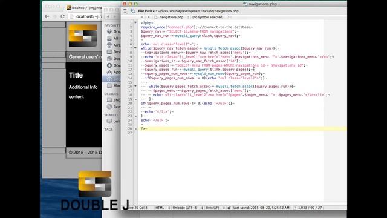Open the HTML language selector in status bar
Image resolution: width=387 pixels, height=218 pixels.
[163, 208]
